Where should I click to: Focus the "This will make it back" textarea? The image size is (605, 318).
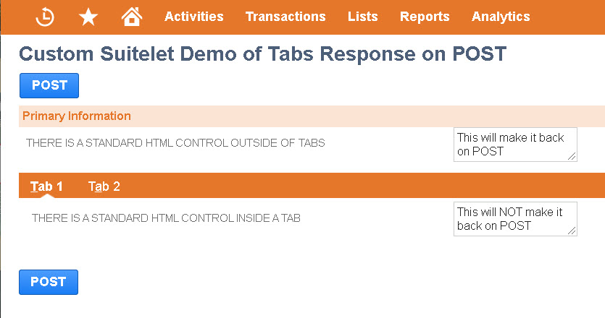pos(511,144)
